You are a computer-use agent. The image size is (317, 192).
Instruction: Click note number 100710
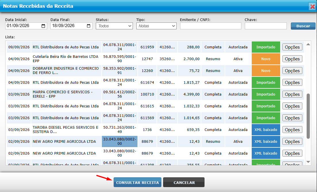147,94
